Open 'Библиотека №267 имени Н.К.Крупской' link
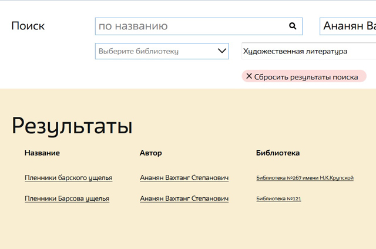The height and width of the screenshot is (249, 376). coord(305,178)
